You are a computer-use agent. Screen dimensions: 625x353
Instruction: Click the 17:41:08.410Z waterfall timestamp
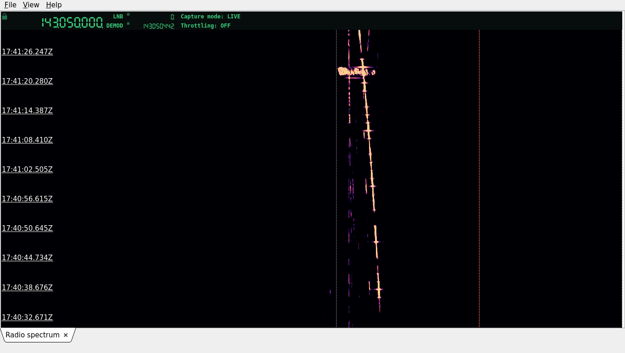[27, 140]
